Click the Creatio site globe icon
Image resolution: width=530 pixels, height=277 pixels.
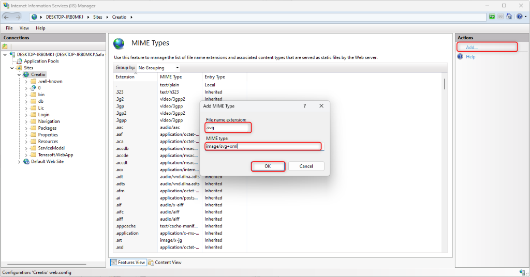[x=26, y=74]
